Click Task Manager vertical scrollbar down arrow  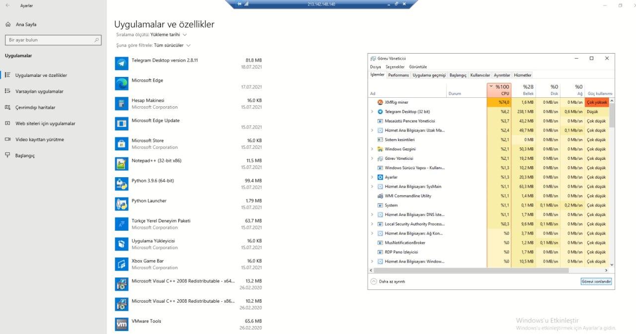pyautogui.click(x=612, y=265)
